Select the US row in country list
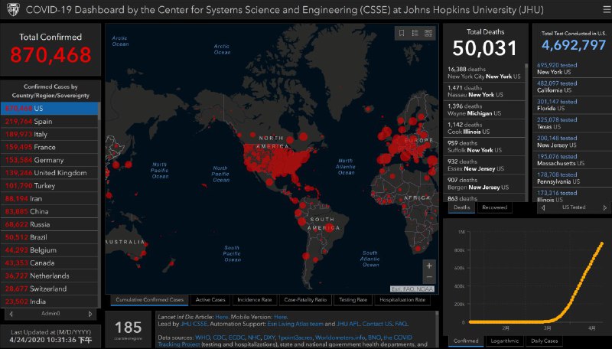612x349 pixels. click(x=49, y=109)
